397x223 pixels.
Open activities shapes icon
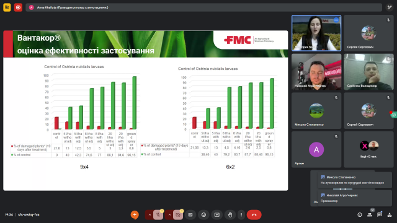pos(390,215)
